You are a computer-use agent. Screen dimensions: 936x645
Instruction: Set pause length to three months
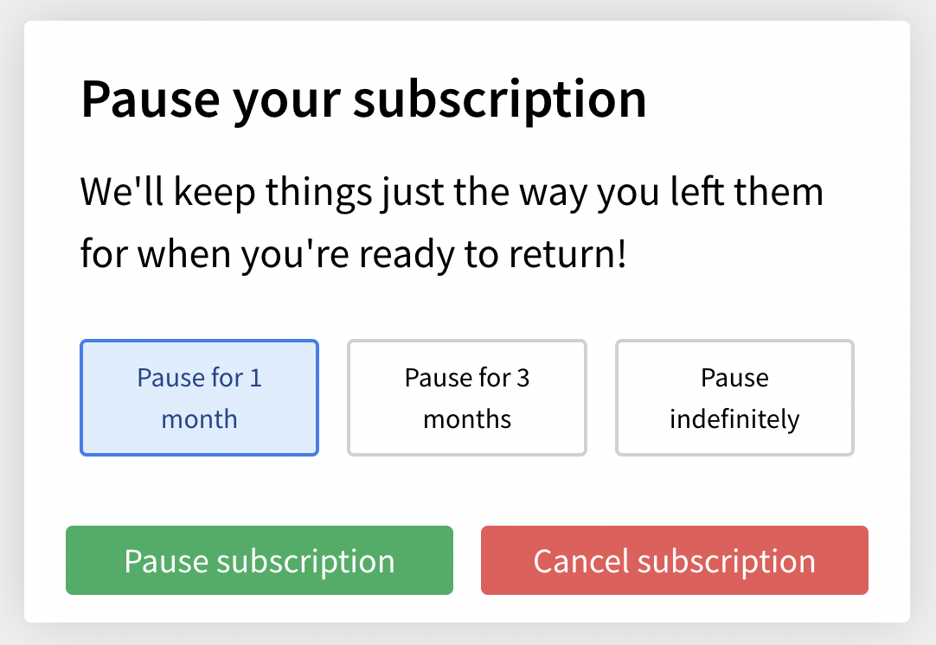tap(467, 398)
